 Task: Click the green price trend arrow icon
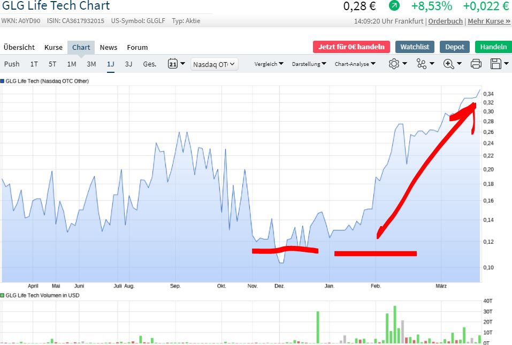point(394,5)
